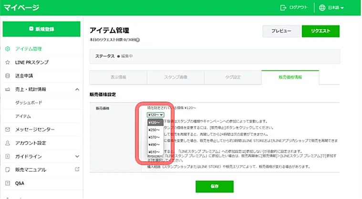Open メッセージセンター in the sidebar
The height and width of the screenshot is (199, 362).
click(35, 129)
